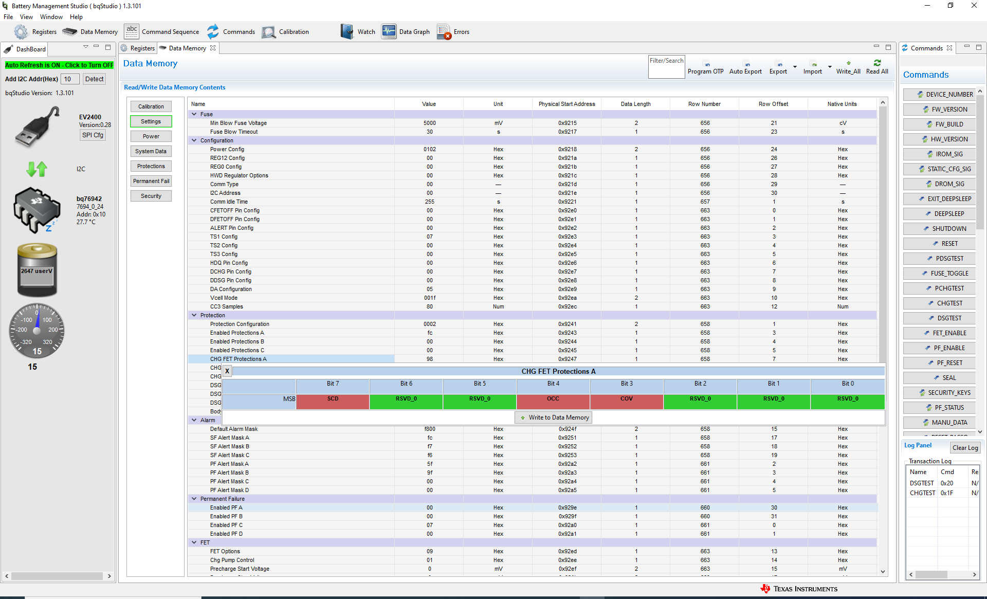Click the Write_All icon

coord(848,67)
